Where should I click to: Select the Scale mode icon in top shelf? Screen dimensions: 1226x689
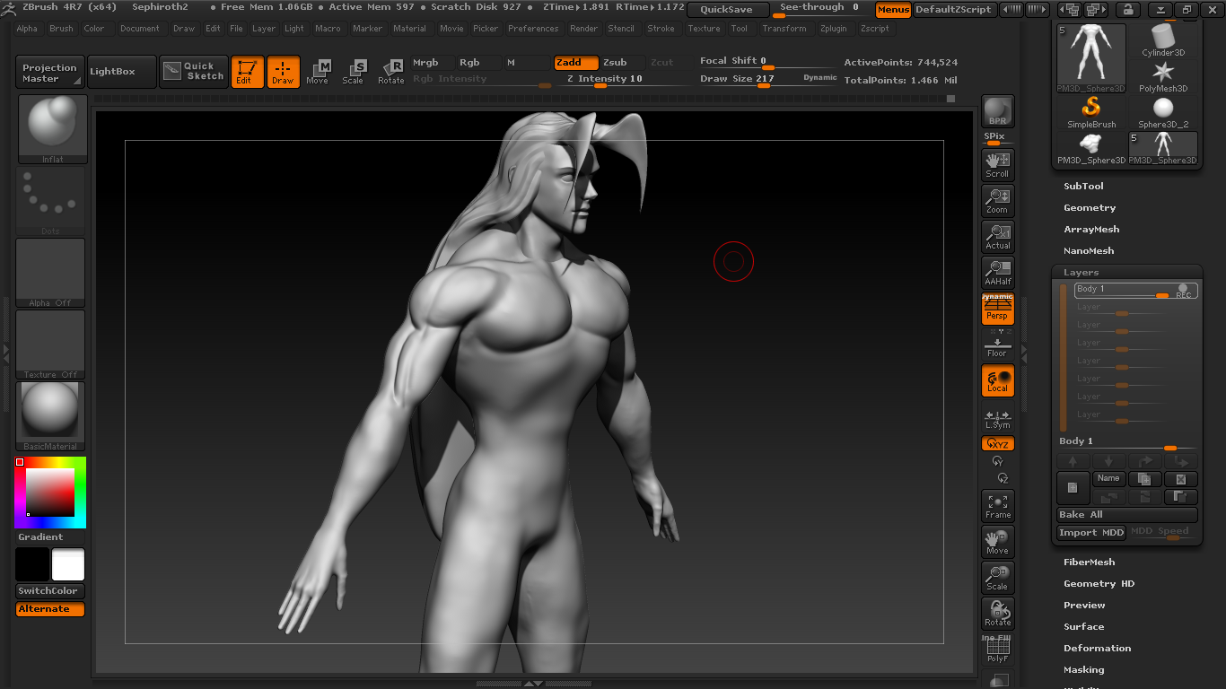pyautogui.click(x=354, y=72)
